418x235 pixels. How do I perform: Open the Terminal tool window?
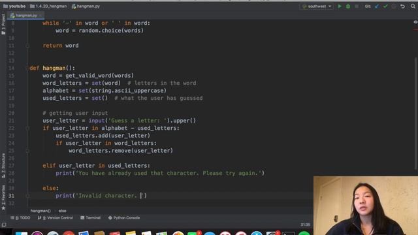click(x=91, y=217)
